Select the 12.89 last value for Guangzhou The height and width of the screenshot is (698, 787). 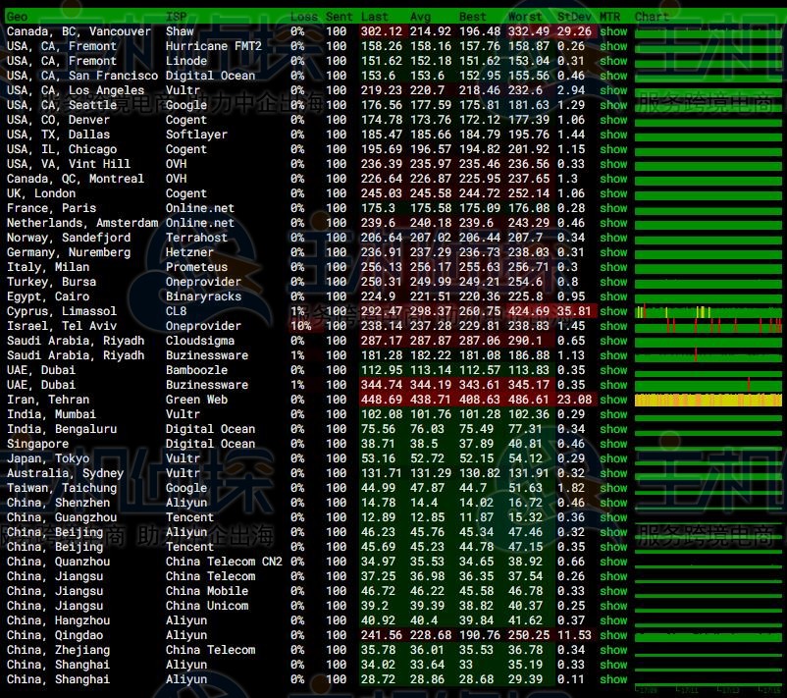[x=378, y=517]
